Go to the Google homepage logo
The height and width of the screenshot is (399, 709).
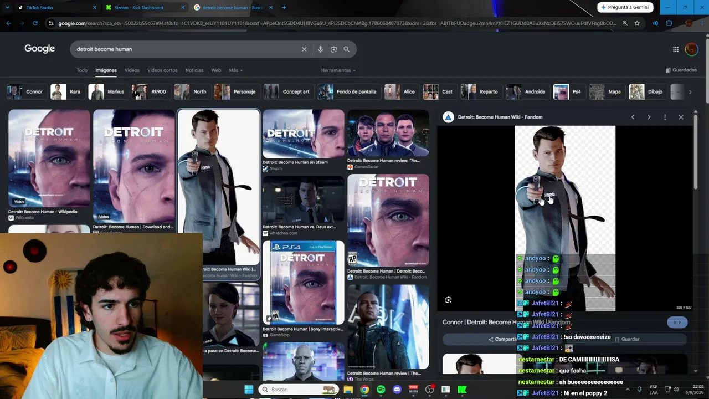click(39, 49)
